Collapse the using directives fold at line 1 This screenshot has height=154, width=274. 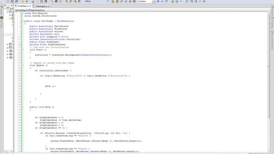22,13
